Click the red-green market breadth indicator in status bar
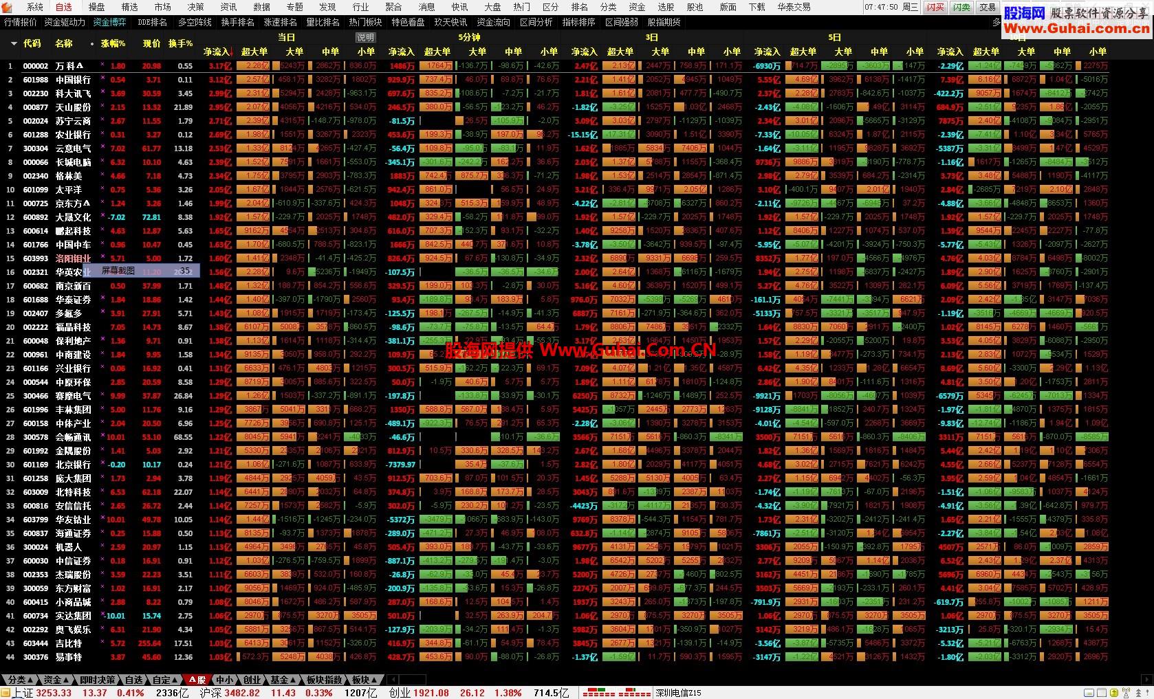This screenshot has height=699, width=1154. (616, 693)
